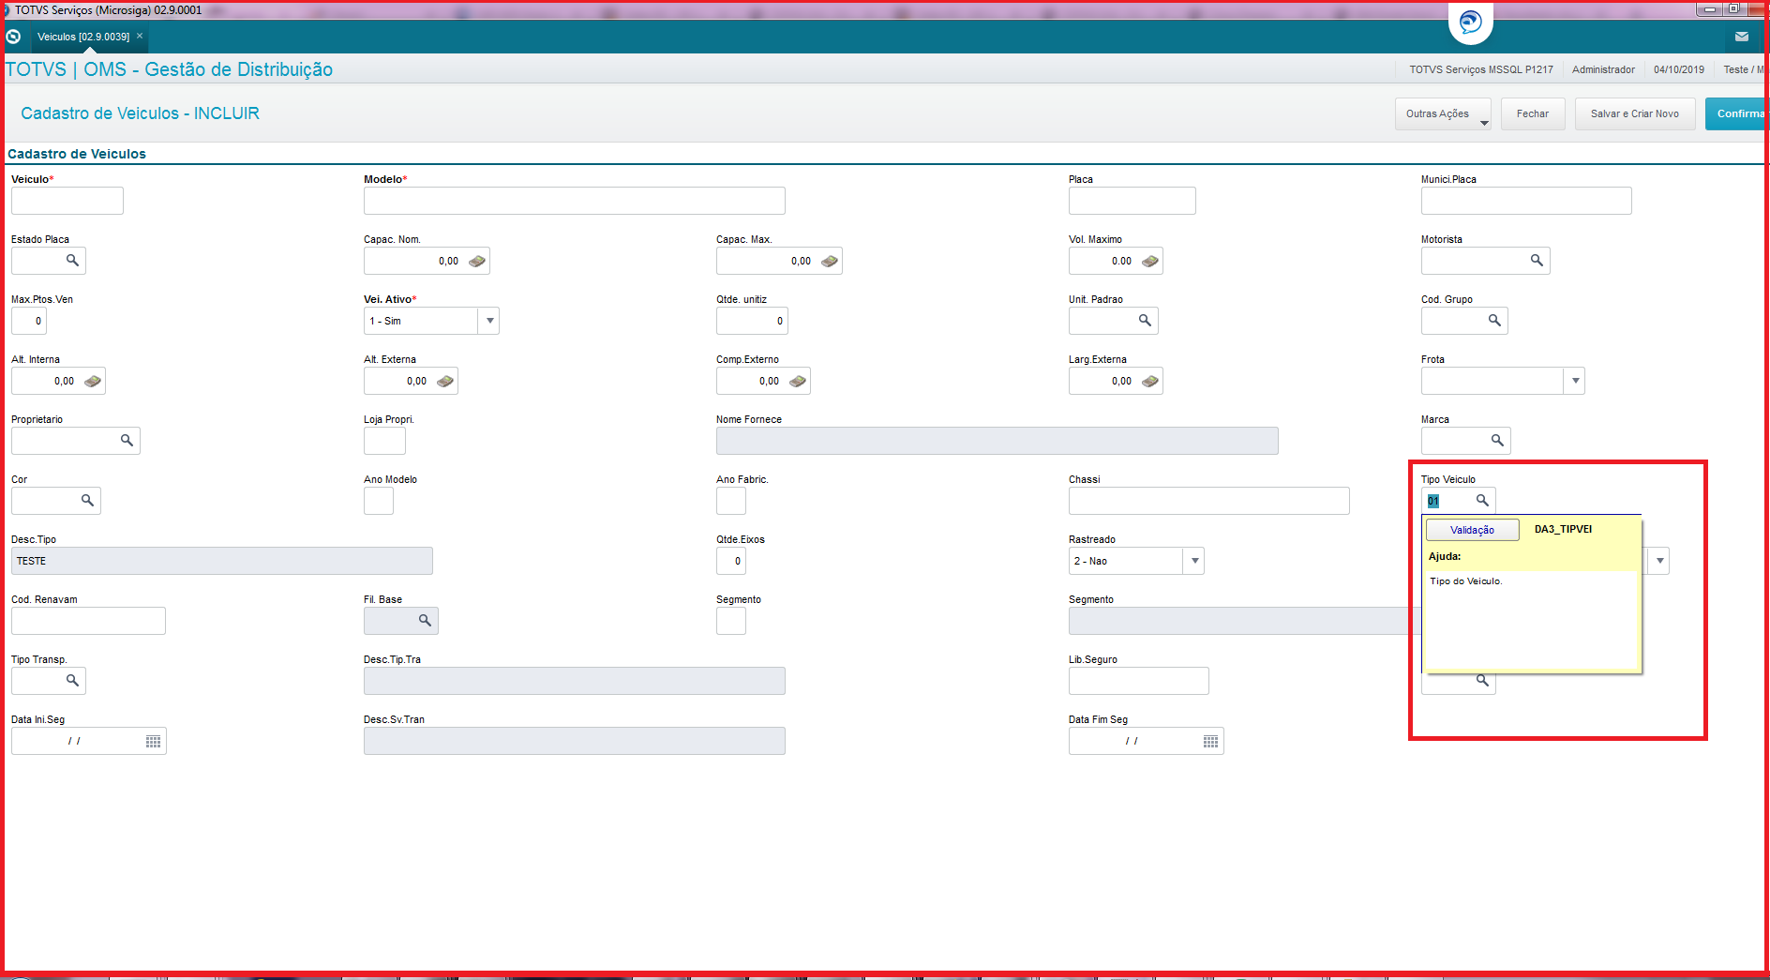Click the Administrador user label

click(1603, 69)
